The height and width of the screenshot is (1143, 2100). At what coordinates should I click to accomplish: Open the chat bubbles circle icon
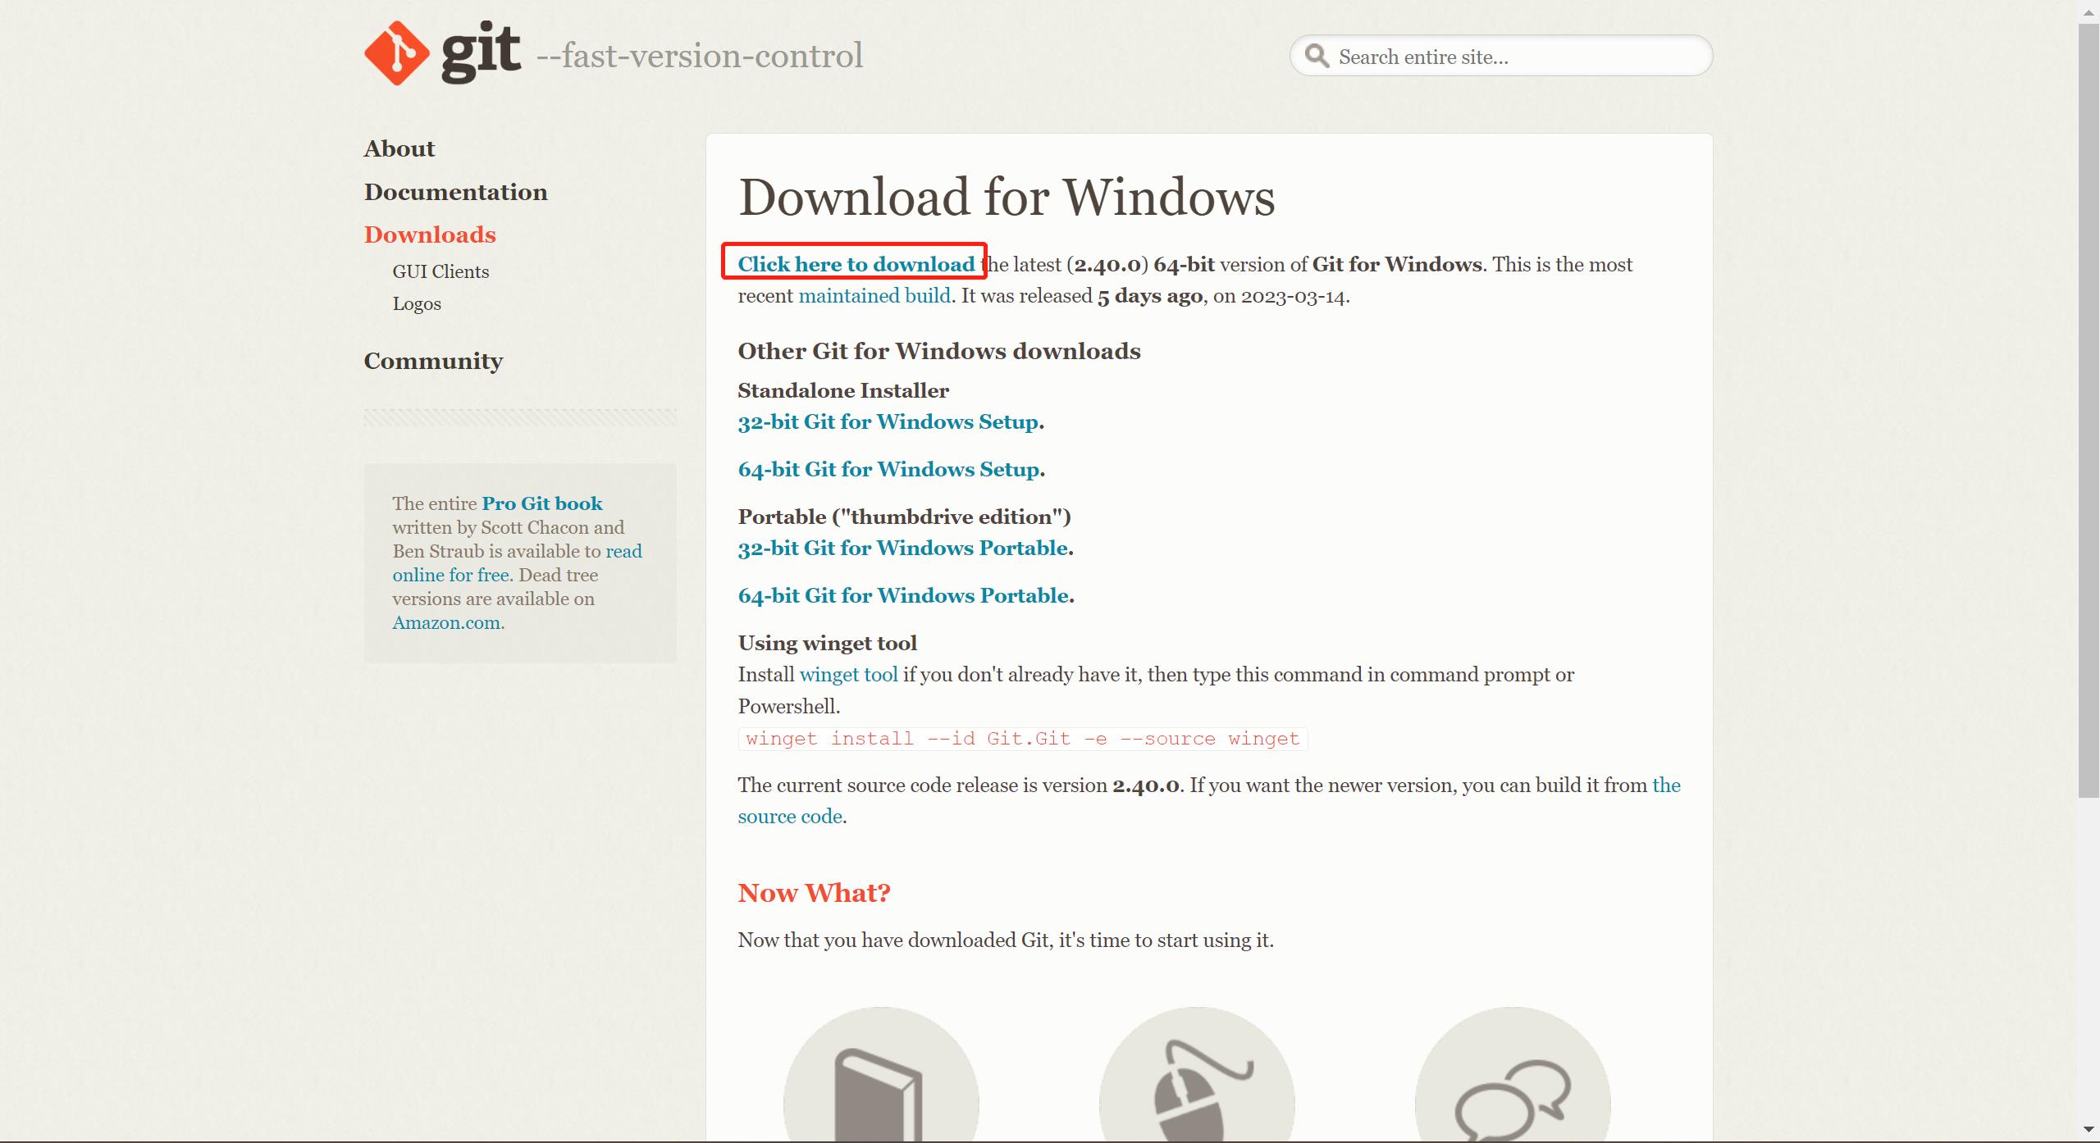point(1513,1075)
